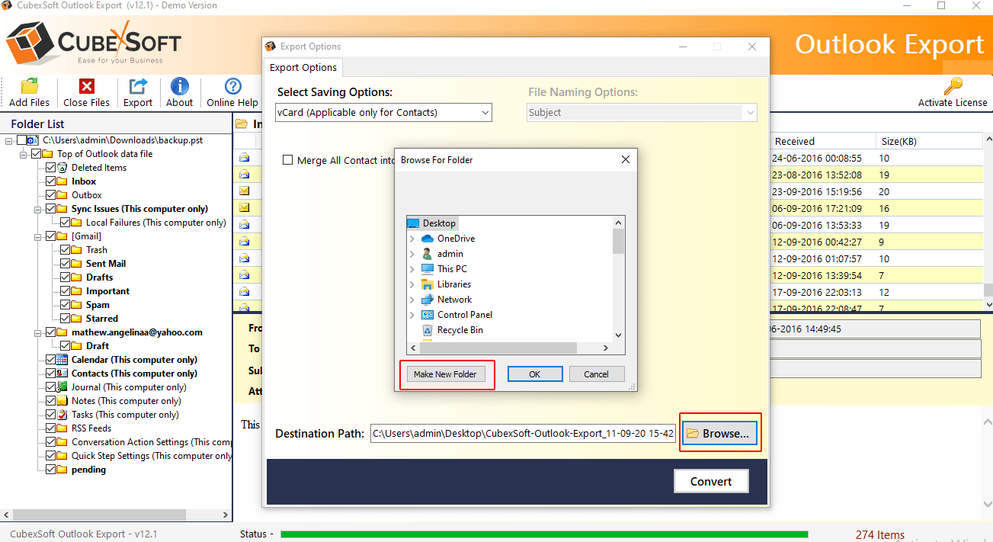Click the OneDrive cloud icon

point(428,239)
